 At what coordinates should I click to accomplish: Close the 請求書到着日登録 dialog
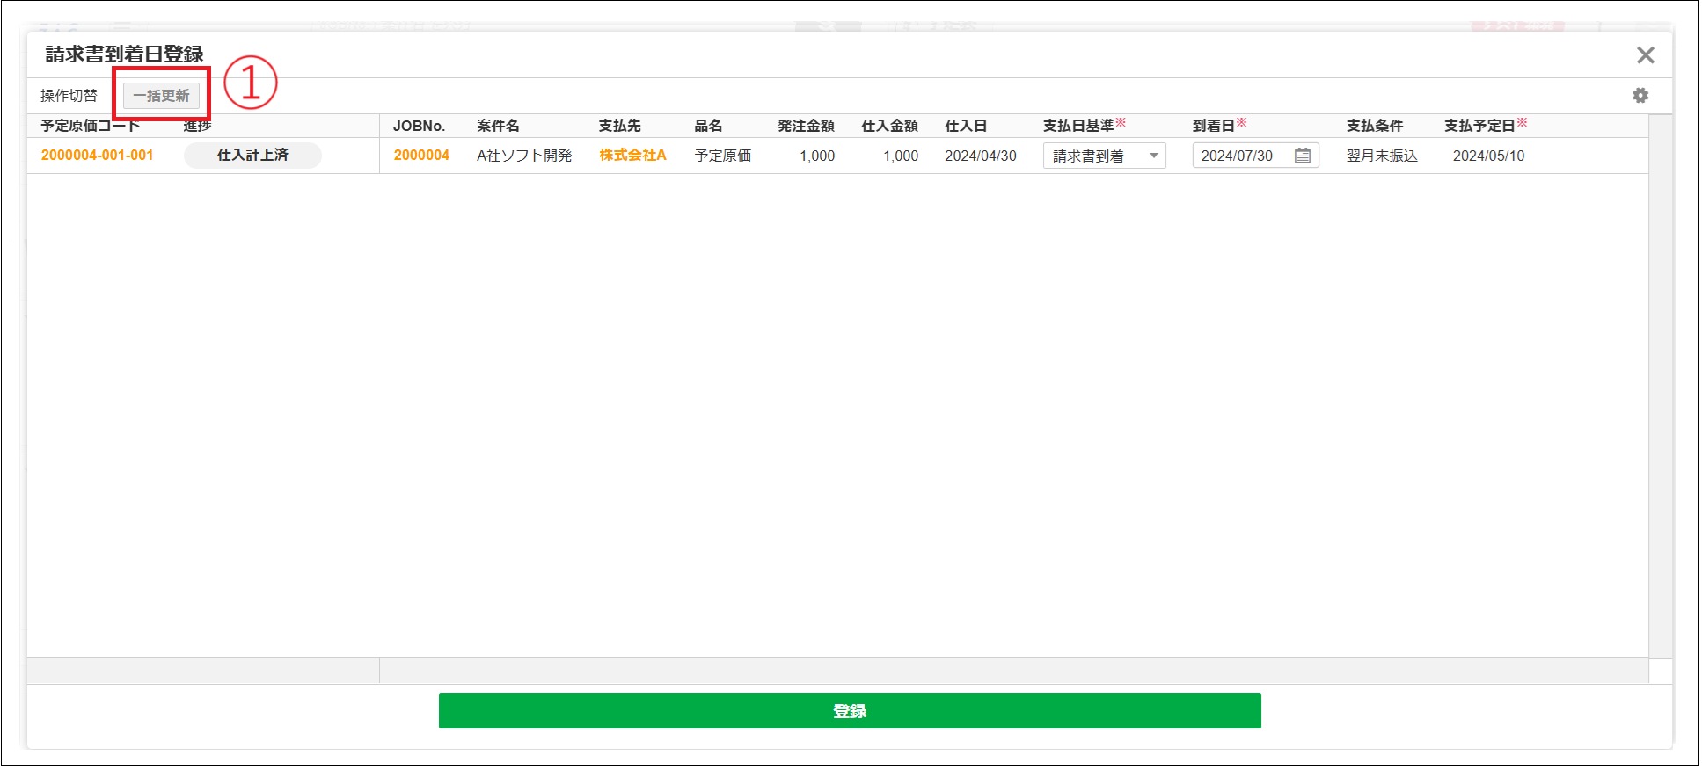click(1645, 55)
